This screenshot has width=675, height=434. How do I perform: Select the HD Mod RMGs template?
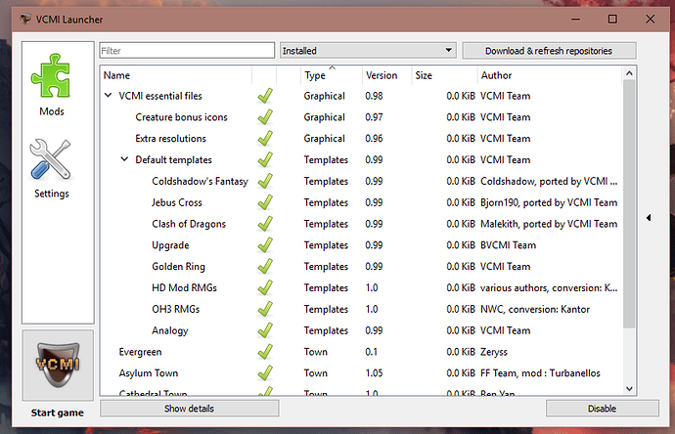pyautogui.click(x=361, y=287)
